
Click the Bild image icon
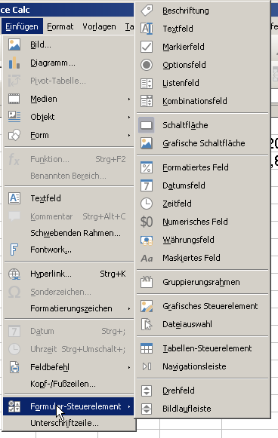[x=14, y=44]
